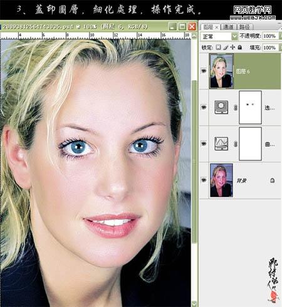Lock layer position with the move lock icon

232,48
